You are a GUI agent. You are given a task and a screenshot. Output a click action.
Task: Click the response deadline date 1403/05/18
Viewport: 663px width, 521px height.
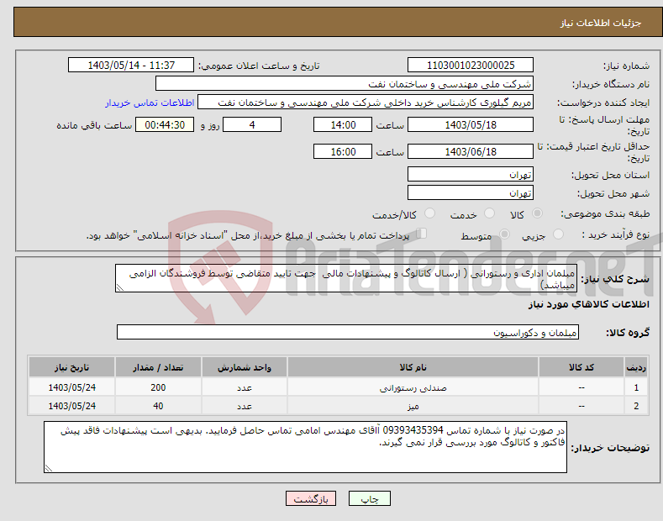[x=471, y=124]
